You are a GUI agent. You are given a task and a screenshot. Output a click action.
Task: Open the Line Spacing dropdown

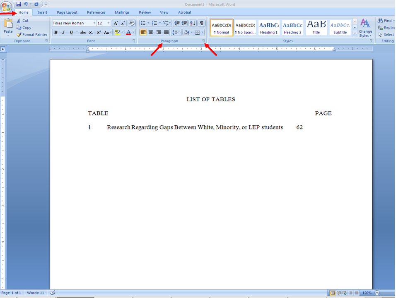(175, 32)
